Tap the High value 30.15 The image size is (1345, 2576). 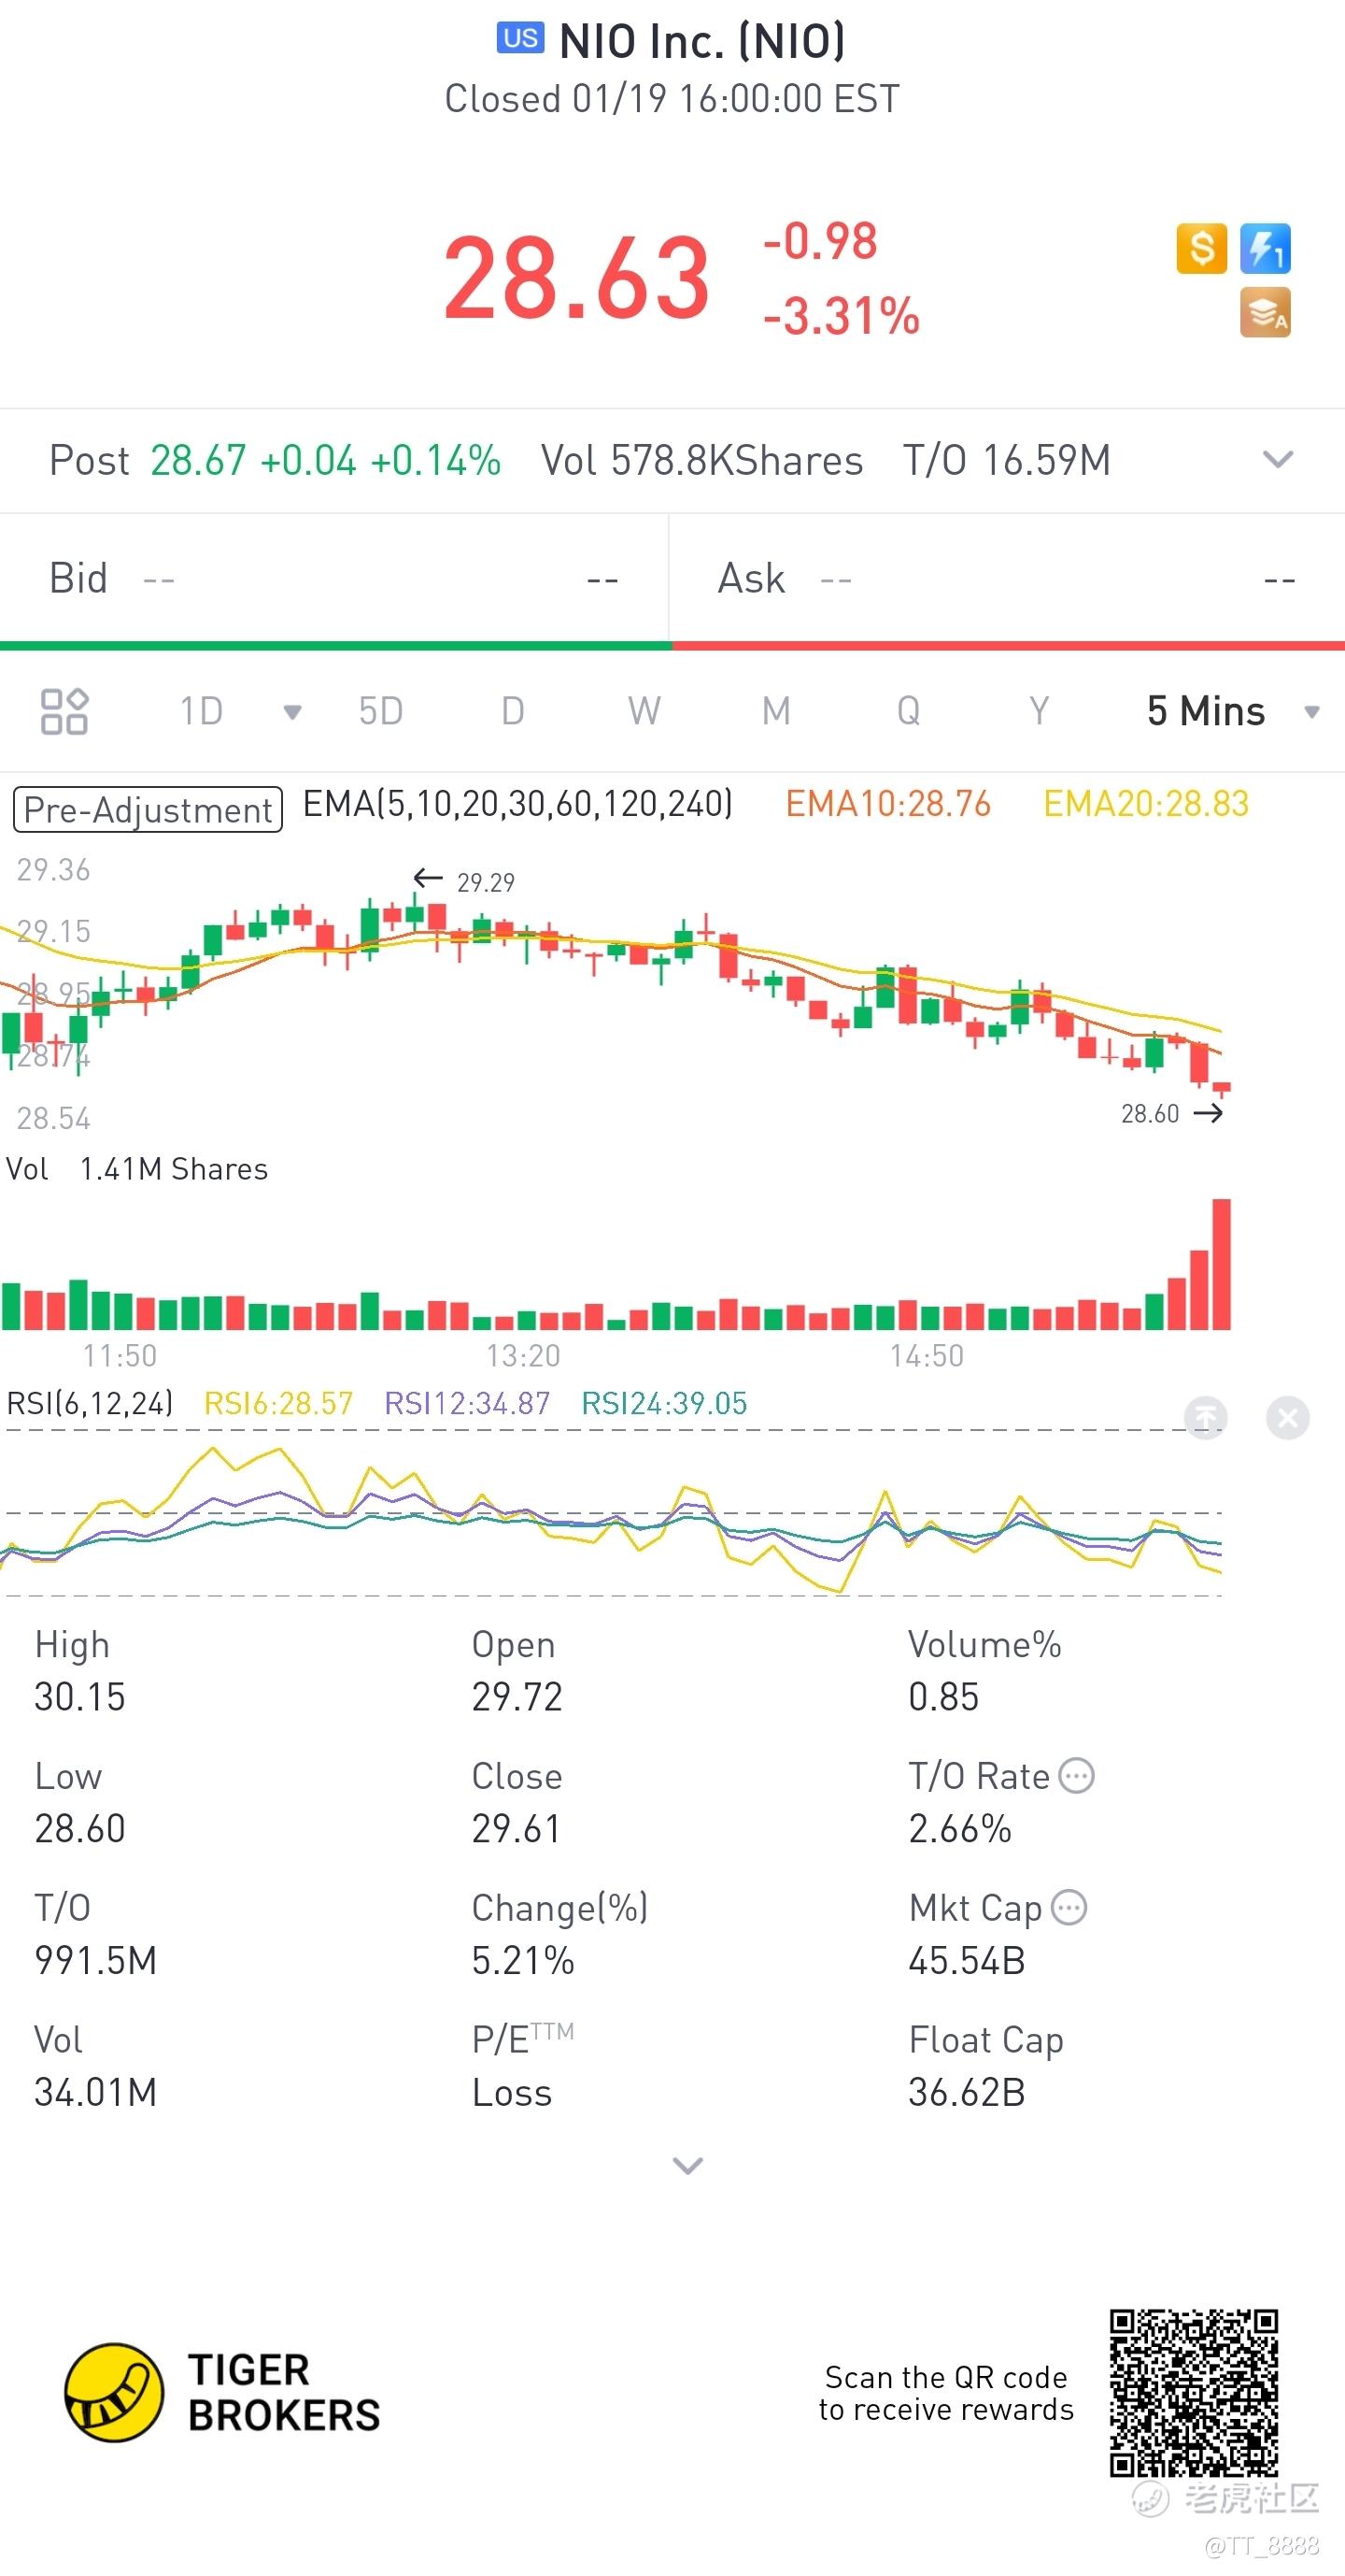[x=80, y=1697]
